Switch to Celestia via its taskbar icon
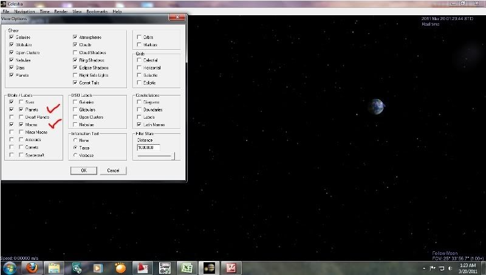 [209, 268]
